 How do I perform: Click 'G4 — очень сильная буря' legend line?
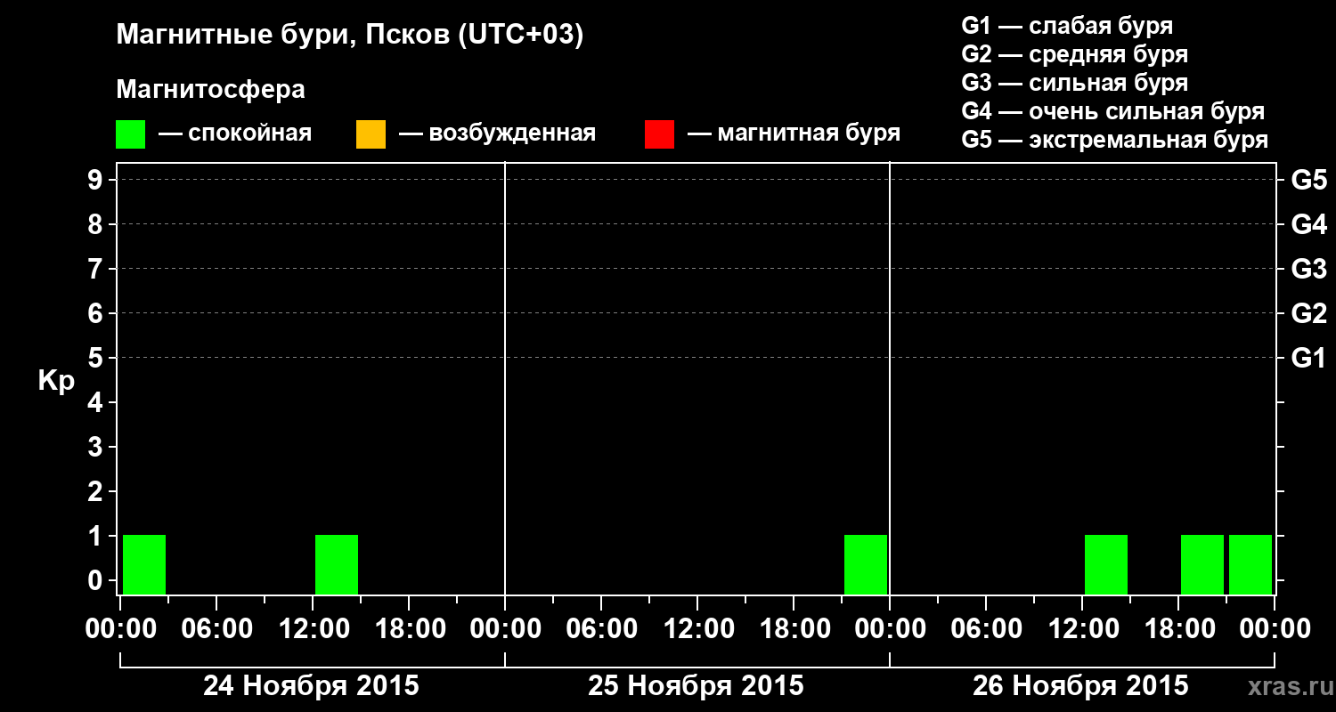1112,111
